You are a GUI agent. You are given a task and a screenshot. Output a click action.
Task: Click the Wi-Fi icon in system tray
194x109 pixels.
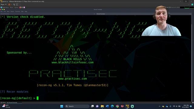[x=174, y=106]
